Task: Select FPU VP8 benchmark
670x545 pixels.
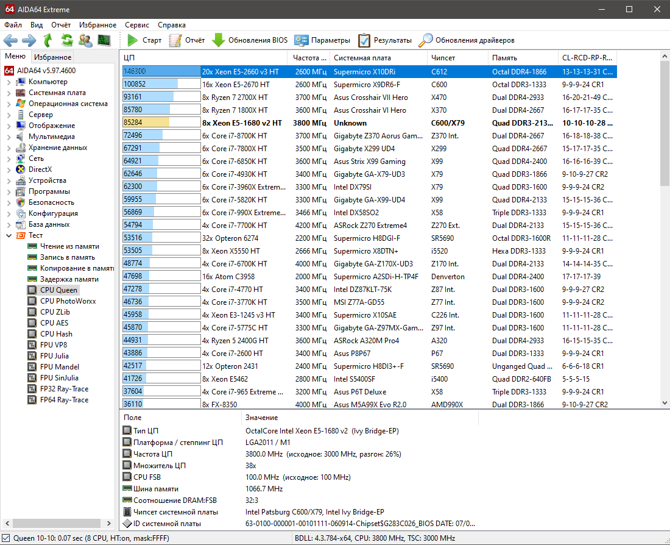Action: 54,345
